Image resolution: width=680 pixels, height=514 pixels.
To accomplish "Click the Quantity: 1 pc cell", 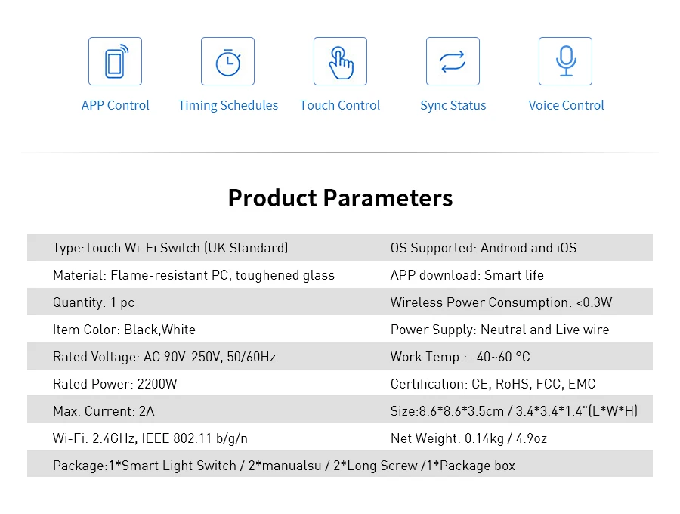I will click(x=94, y=302).
